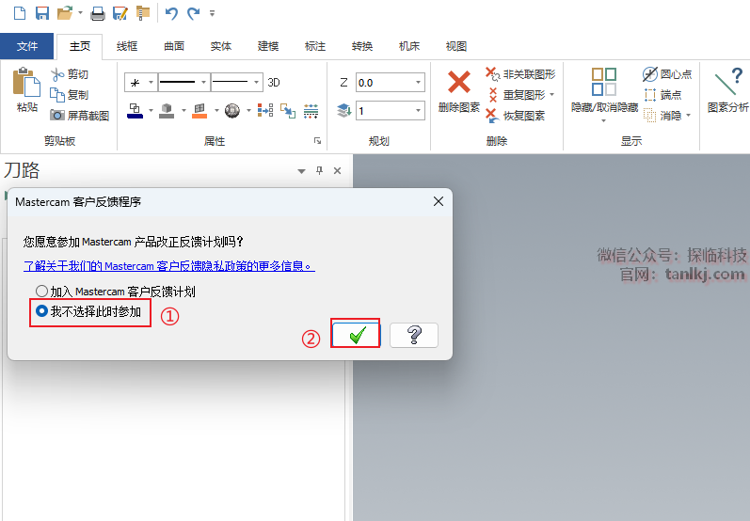This screenshot has width=750, height=521.
Task: Switch to the 线框 tab
Action: (x=127, y=46)
